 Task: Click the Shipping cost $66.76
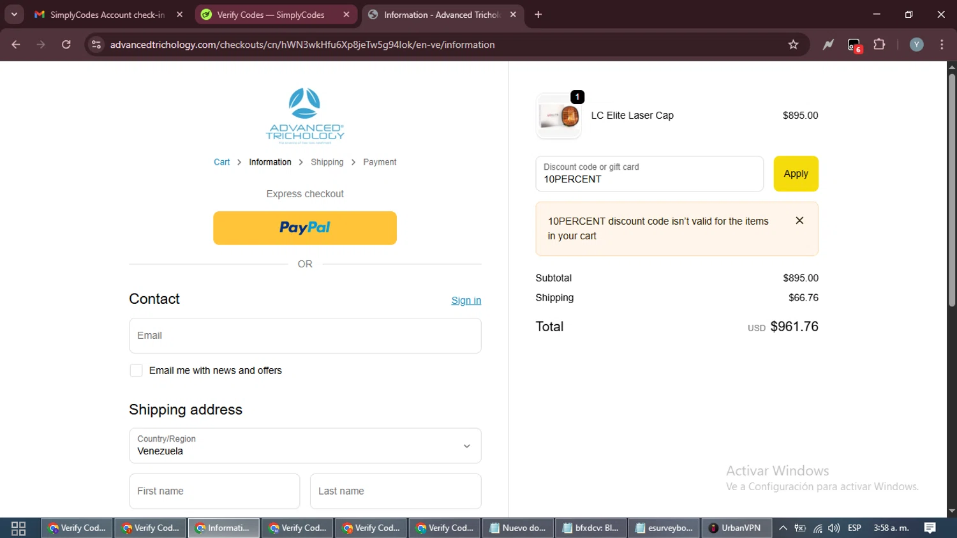803,298
